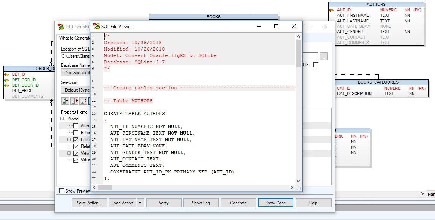Image resolution: width=435 pixels, height=220 pixels.
Task: Click the Save Action button
Action: click(89, 203)
